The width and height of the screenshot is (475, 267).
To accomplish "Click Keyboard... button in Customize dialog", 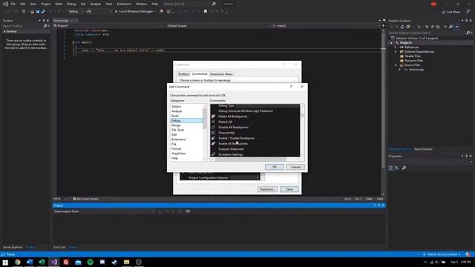I will coord(267,189).
